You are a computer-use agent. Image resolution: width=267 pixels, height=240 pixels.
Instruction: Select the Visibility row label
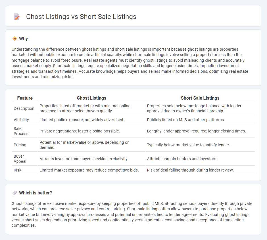pos(21,120)
